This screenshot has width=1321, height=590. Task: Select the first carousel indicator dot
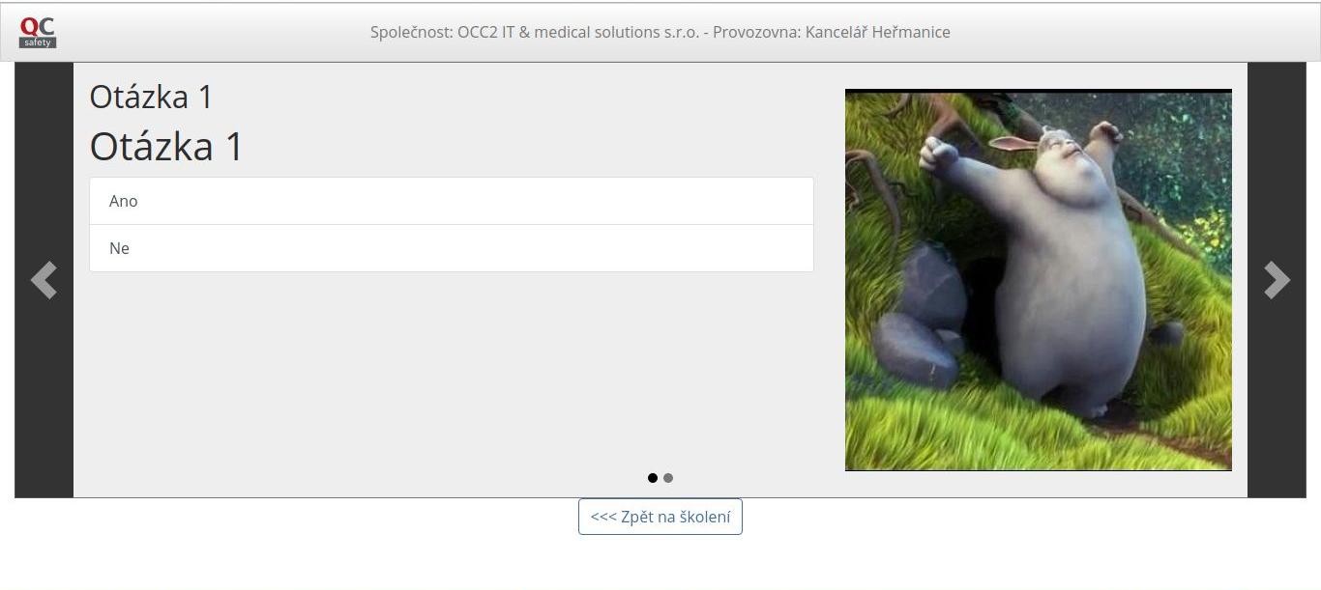653,478
